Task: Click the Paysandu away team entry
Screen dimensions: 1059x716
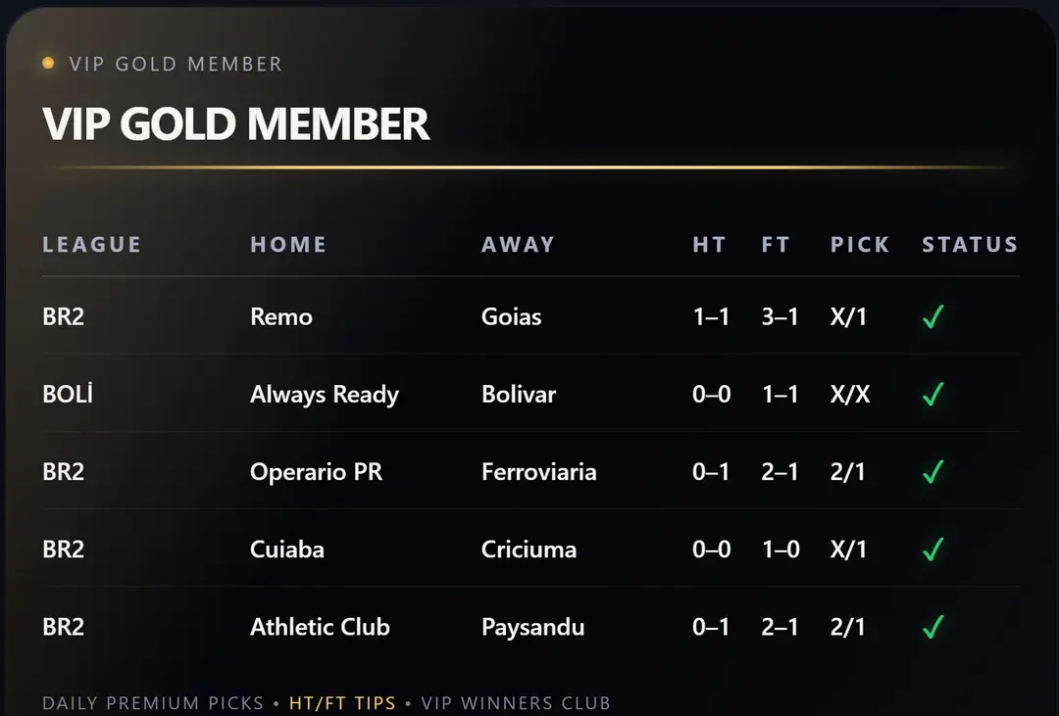Action: tap(532, 627)
